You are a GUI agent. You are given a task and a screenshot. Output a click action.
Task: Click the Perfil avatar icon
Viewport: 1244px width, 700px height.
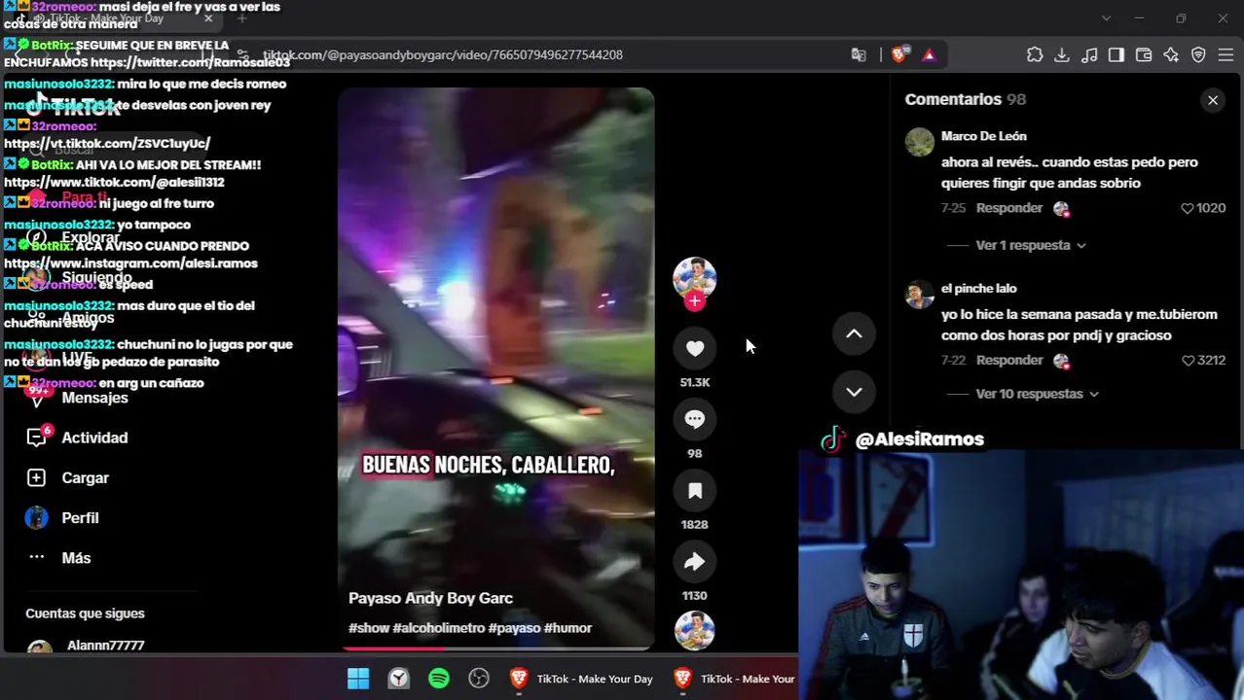tap(36, 518)
